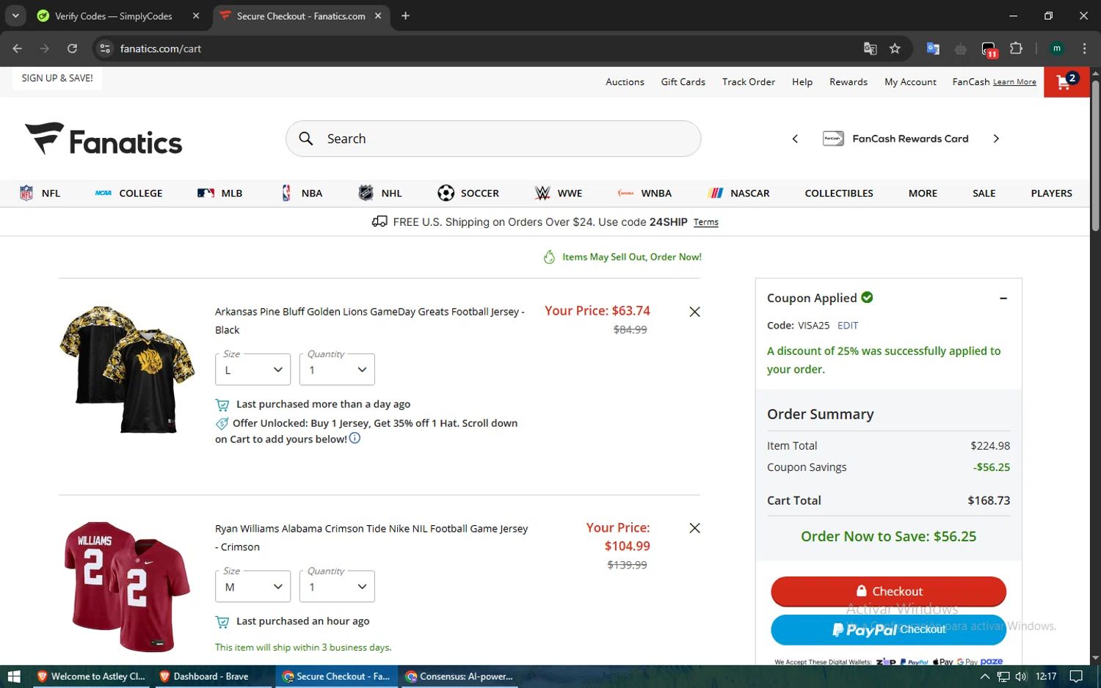View site information icon in address bar
Image resolution: width=1101 pixels, height=688 pixels.
pyautogui.click(x=105, y=48)
